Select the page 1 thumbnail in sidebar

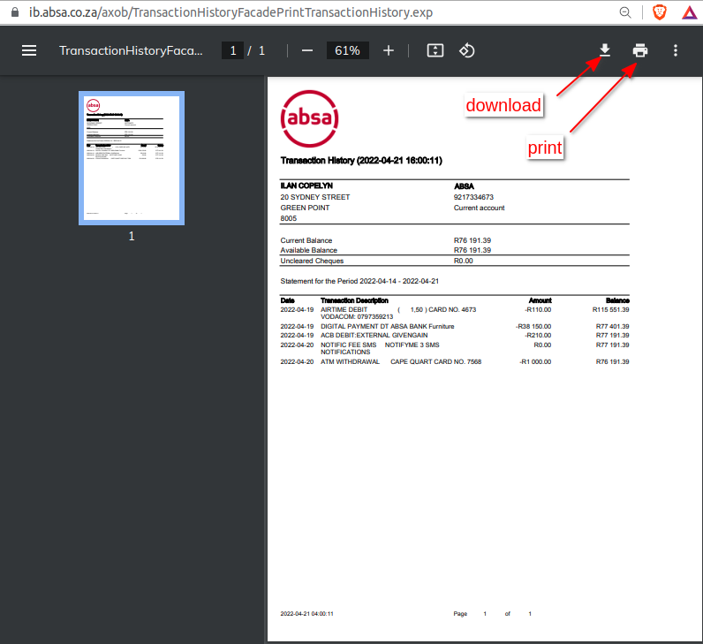(131, 158)
